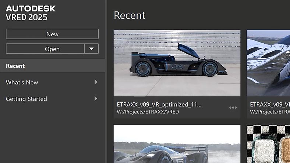Click the Autodesk VRED 2025 logo
The image size is (290, 163).
coord(31,13)
